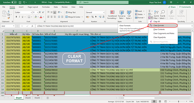Toggle the AutoSave switch

point(14,2)
